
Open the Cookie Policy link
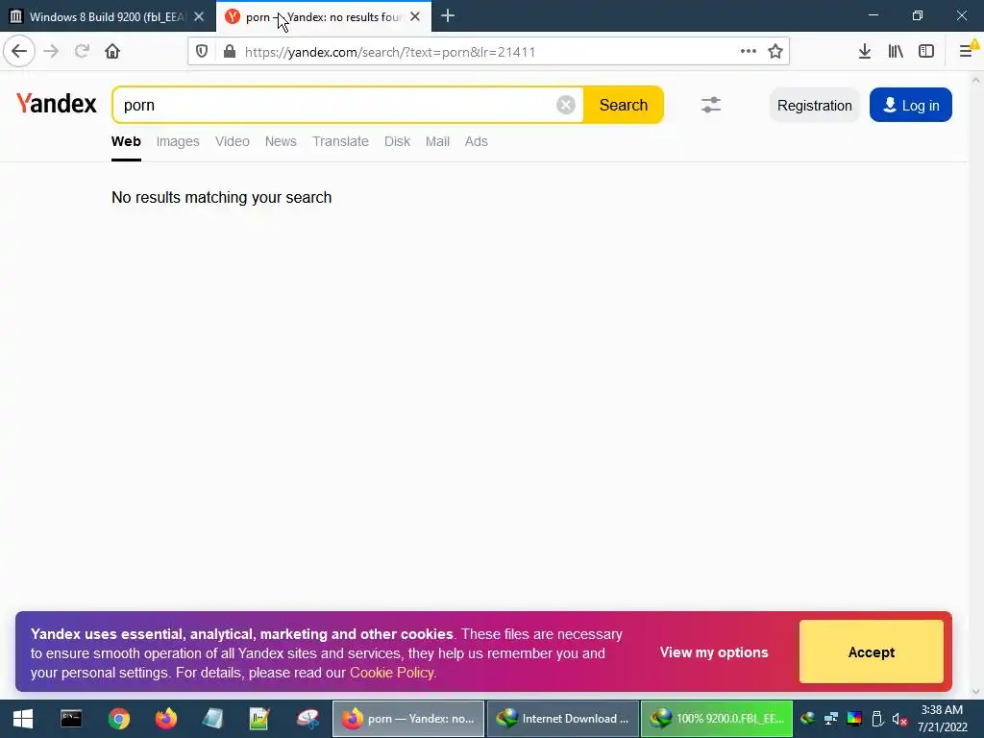(x=392, y=673)
